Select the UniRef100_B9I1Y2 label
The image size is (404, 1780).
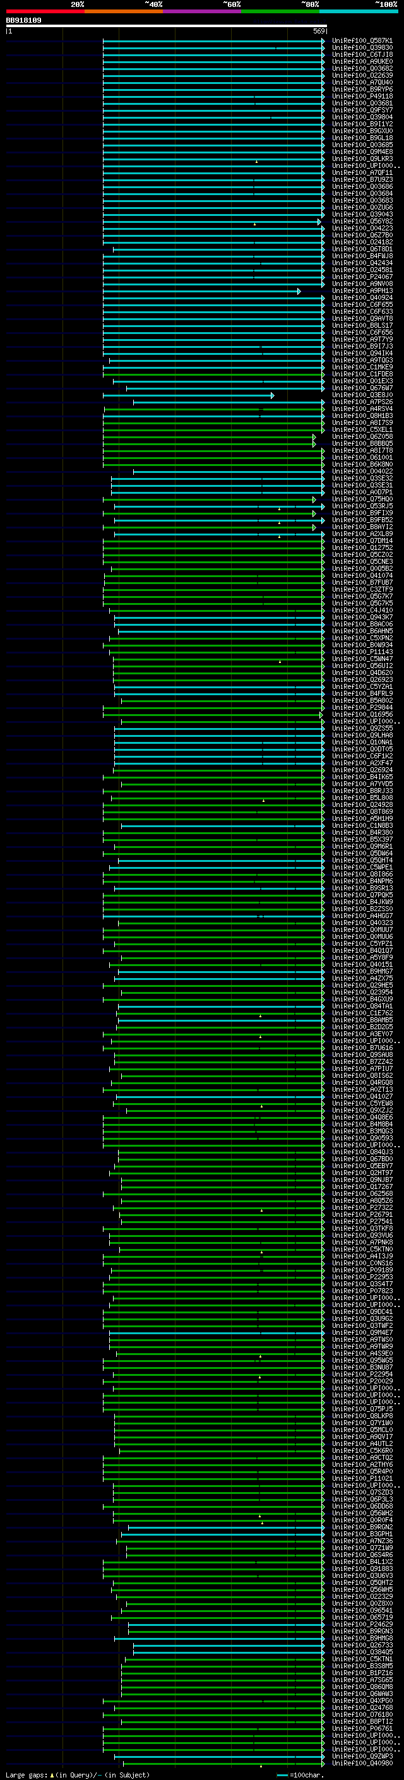pos(362,124)
